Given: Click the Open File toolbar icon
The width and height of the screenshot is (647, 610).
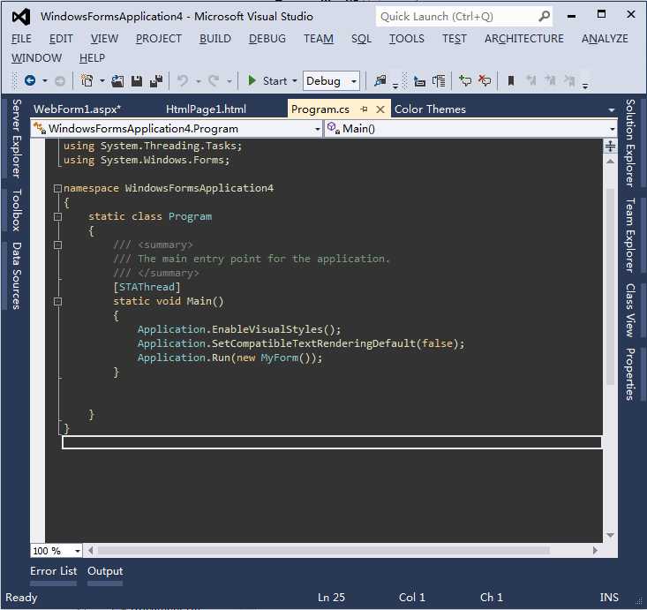Looking at the screenshot, I should click(x=117, y=81).
